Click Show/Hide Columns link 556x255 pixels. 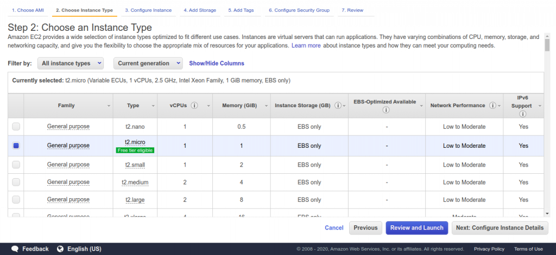point(217,63)
